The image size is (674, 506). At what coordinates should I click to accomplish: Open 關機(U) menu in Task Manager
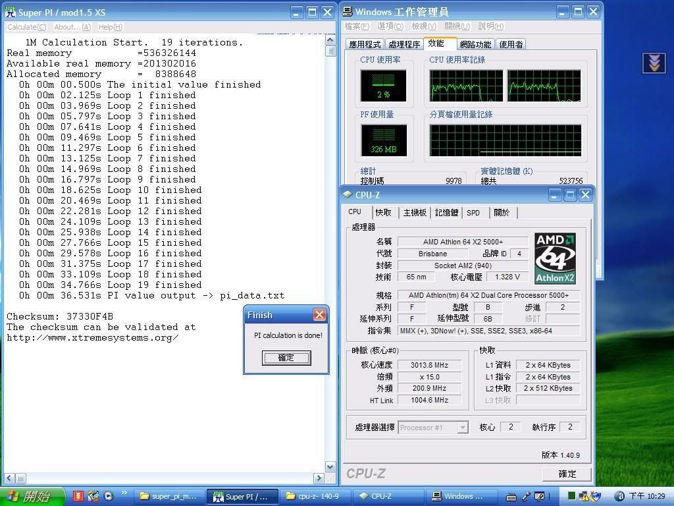tap(457, 26)
